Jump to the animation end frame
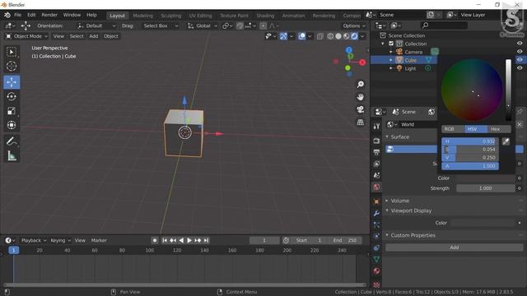Image resolution: width=527 pixels, height=296 pixels. [206, 240]
